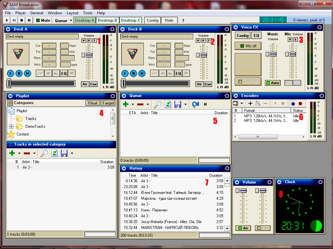Click the green plus in Tracks panel
This screenshot has height=249, width=333.
pyautogui.click(x=12, y=153)
